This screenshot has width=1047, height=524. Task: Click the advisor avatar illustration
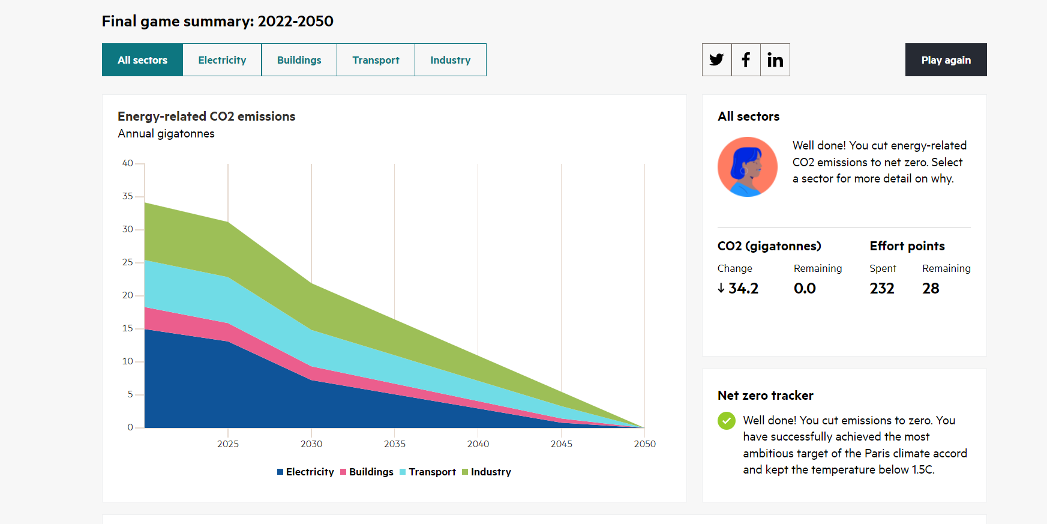pos(748,167)
